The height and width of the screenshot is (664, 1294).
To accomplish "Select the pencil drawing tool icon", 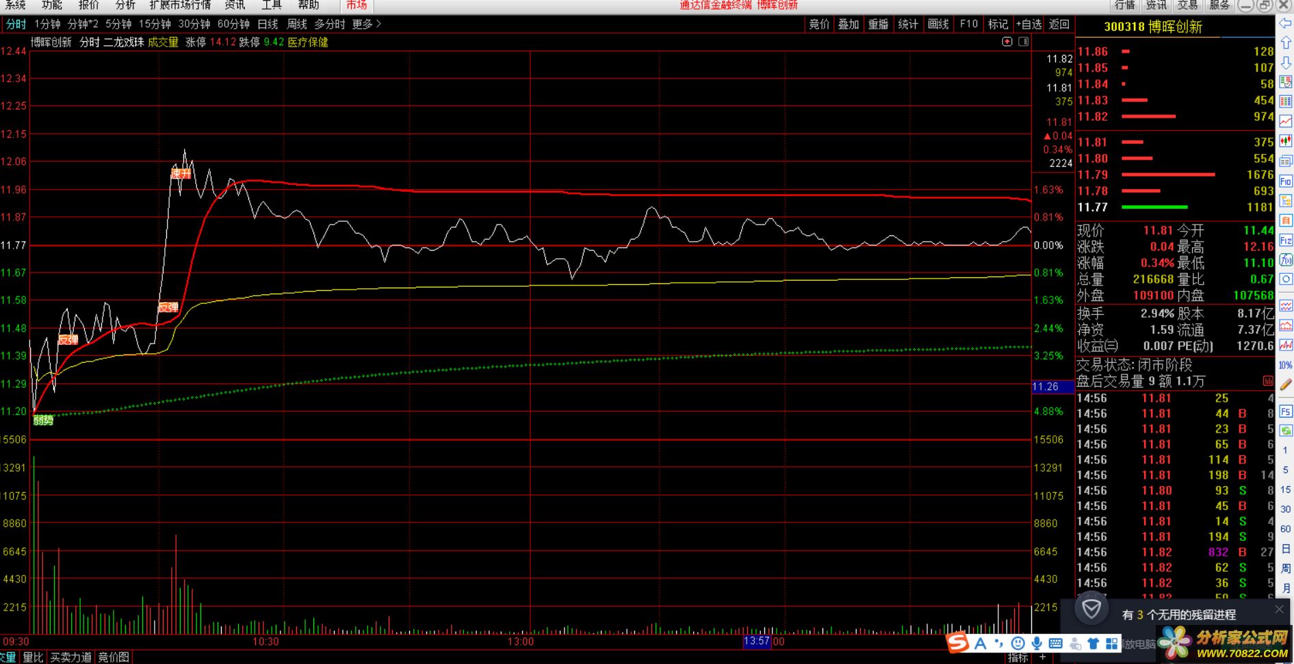I will click(1286, 385).
